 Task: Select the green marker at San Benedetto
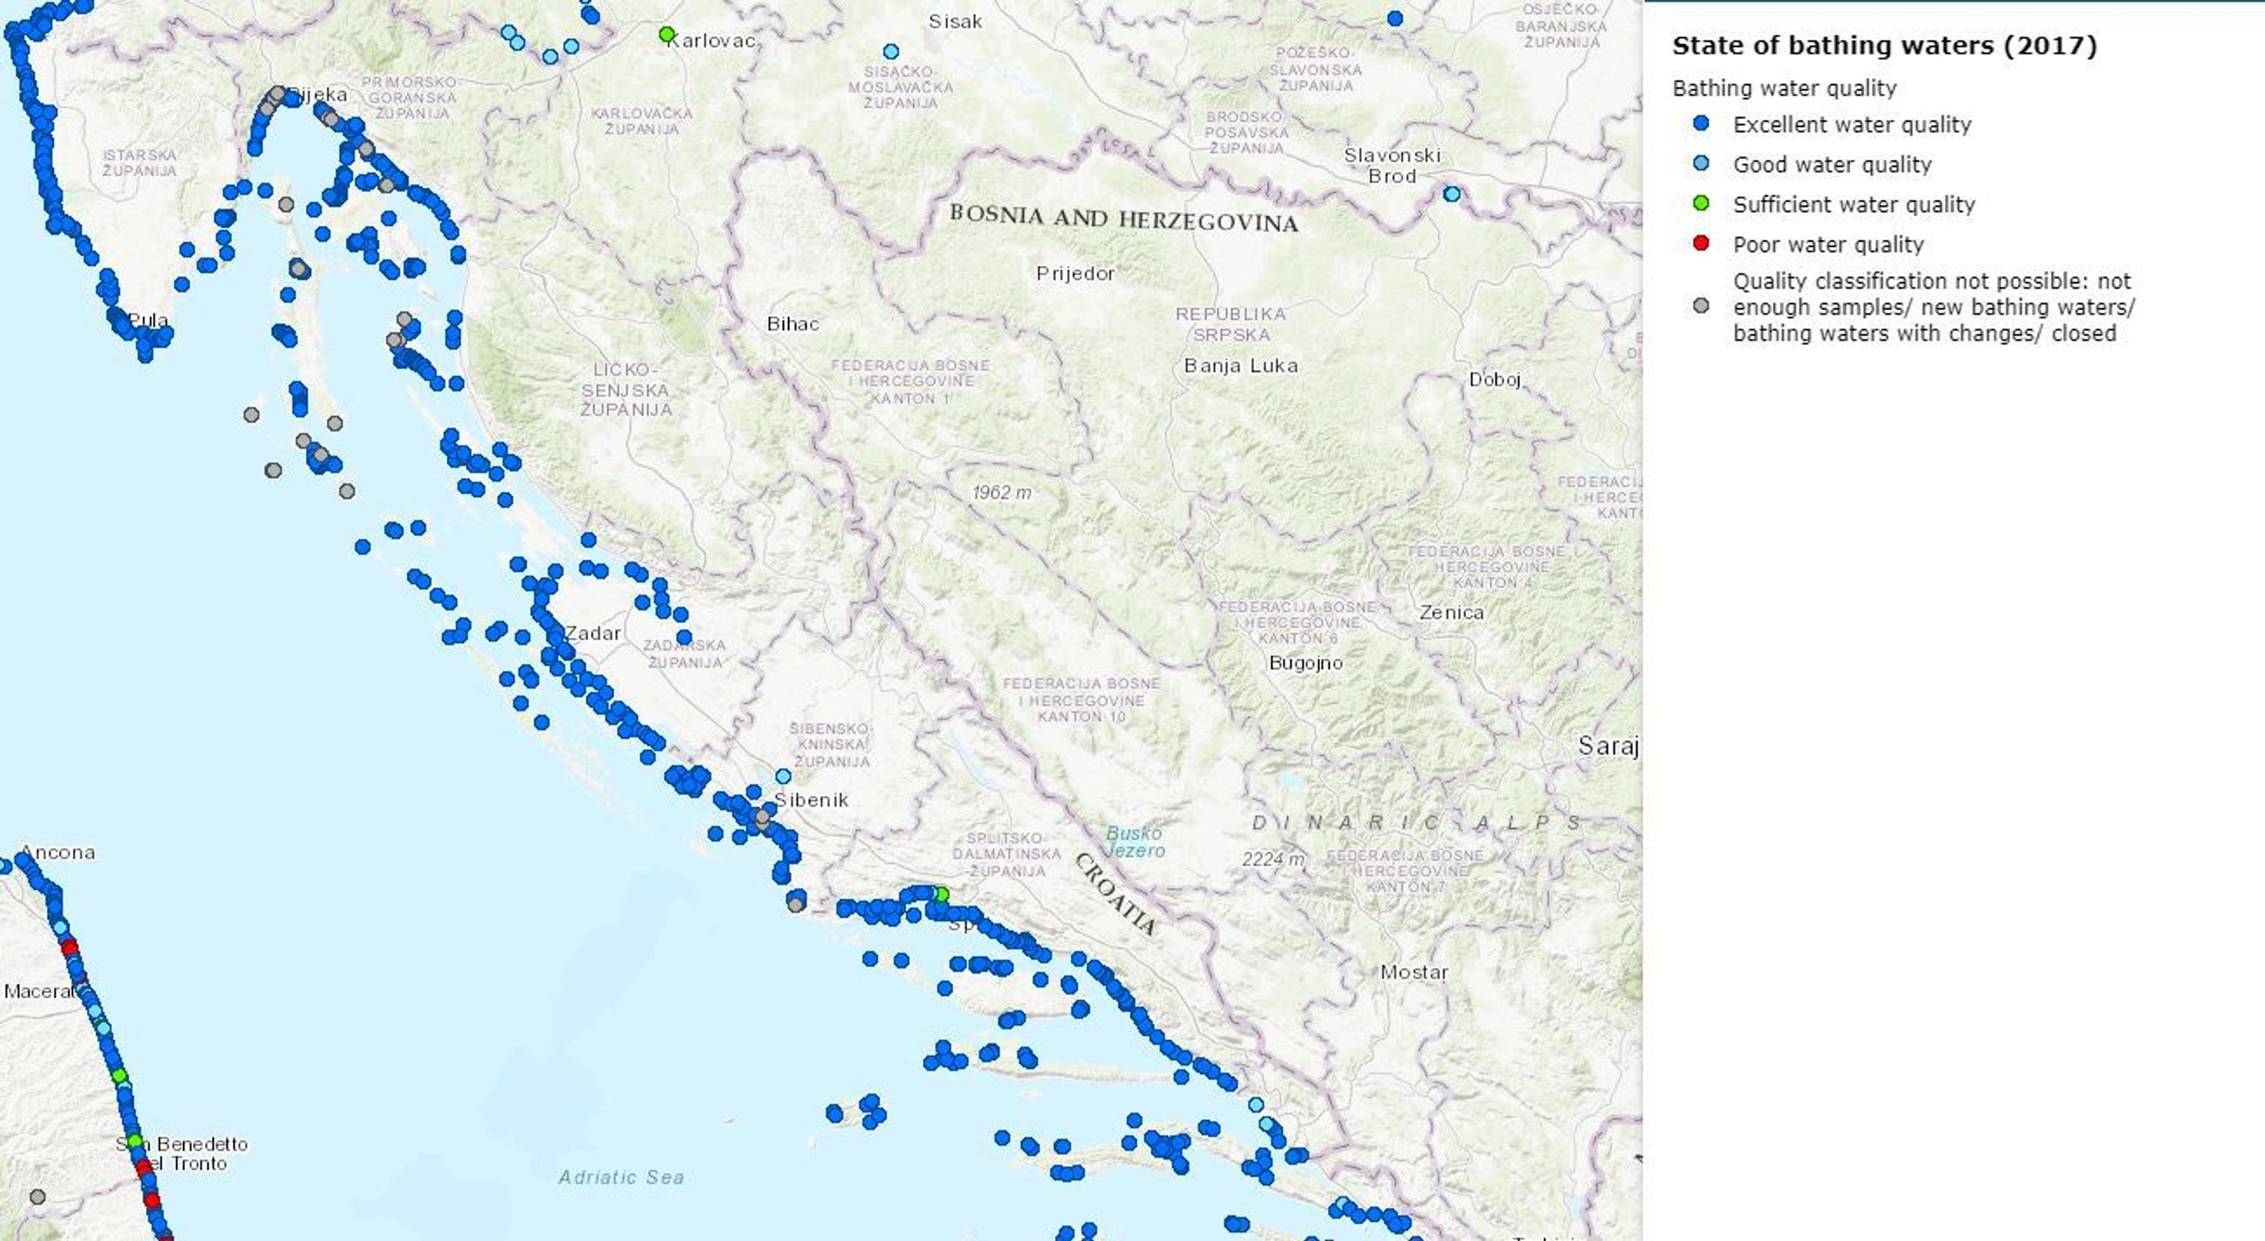134,1141
